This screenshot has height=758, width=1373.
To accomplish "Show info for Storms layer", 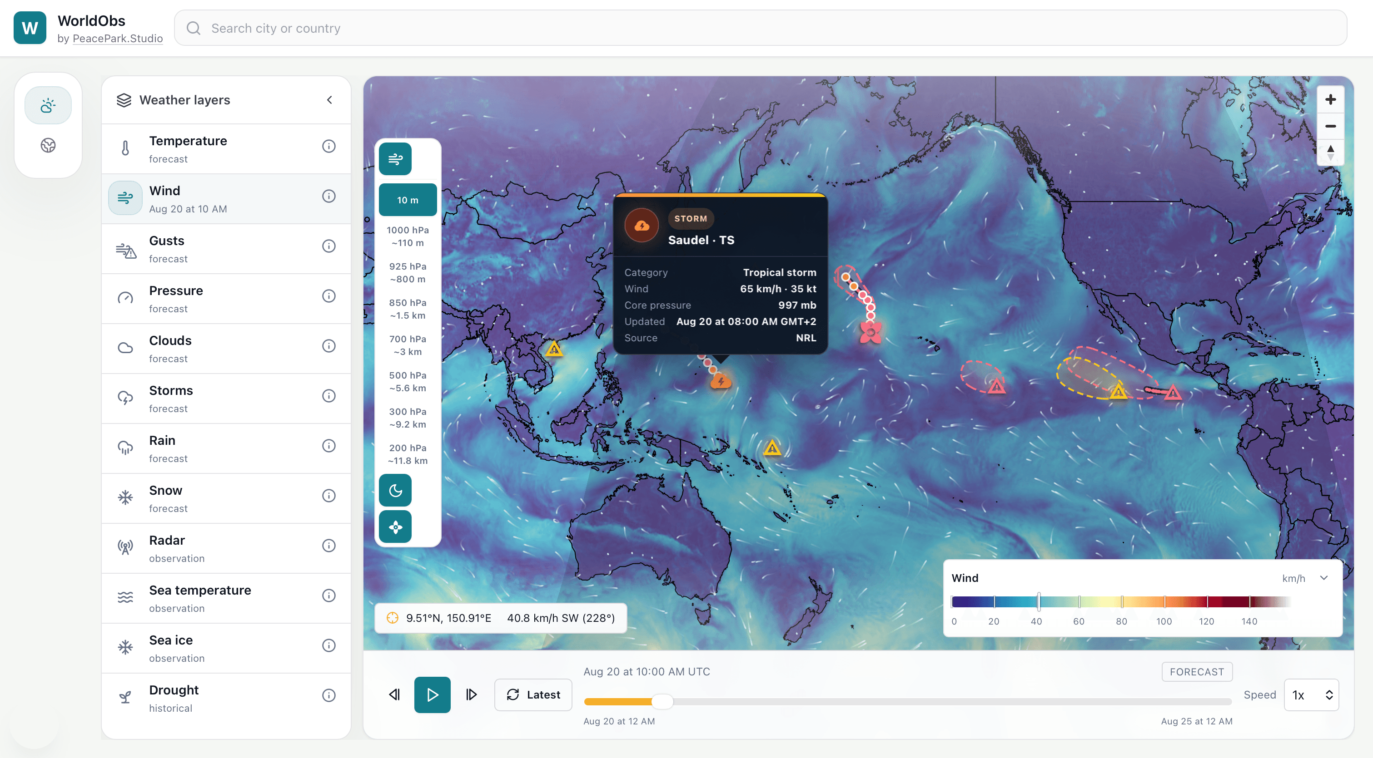I will 329,396.
